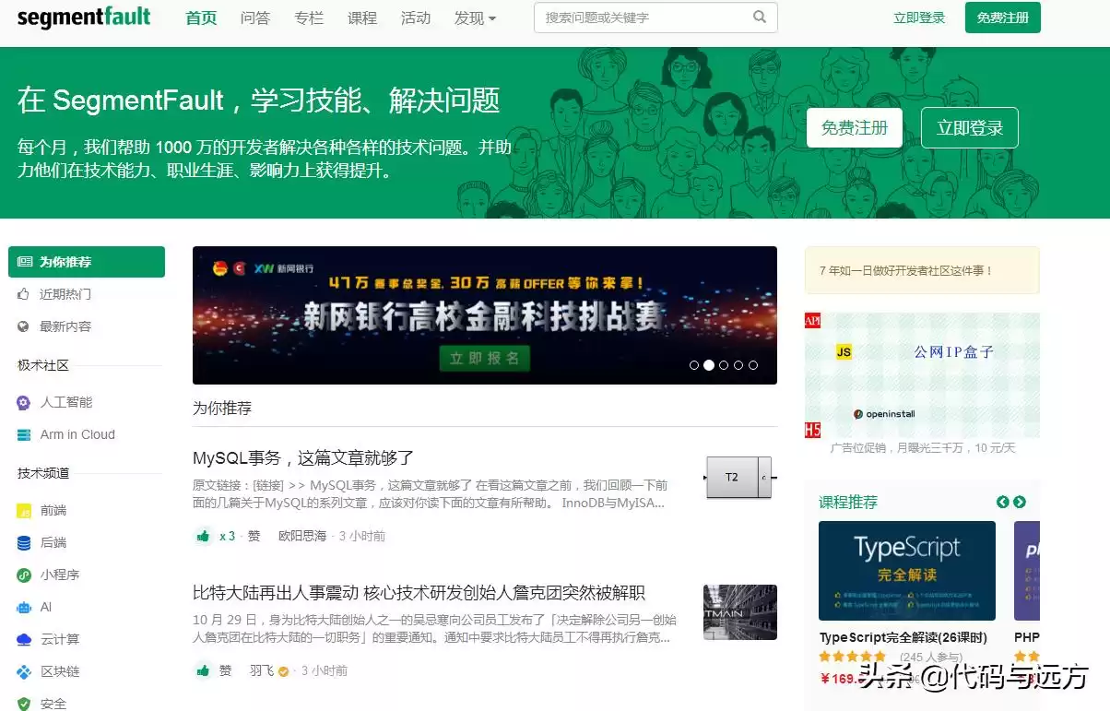Click the 小程序 channel icon
This screenshot has height=711, width=1110.
(x=23, y=575)
